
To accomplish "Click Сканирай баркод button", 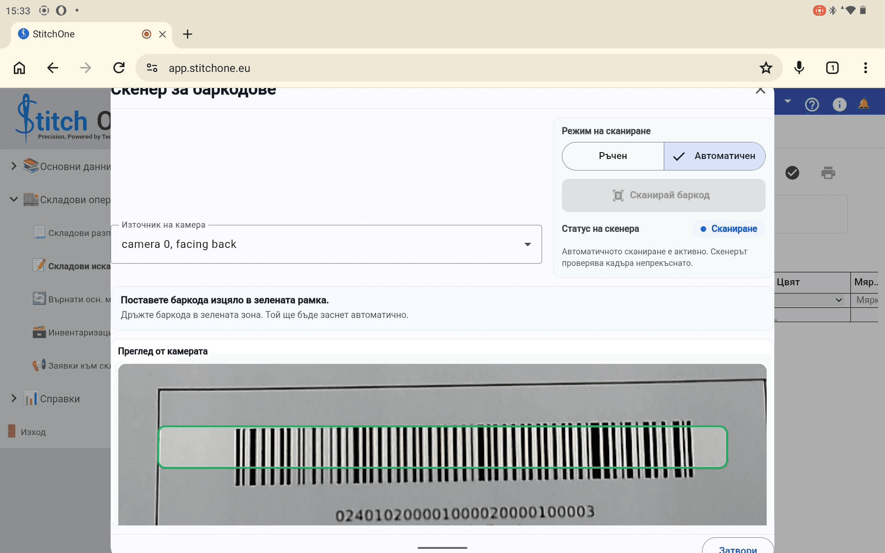I will coord(663,195).
